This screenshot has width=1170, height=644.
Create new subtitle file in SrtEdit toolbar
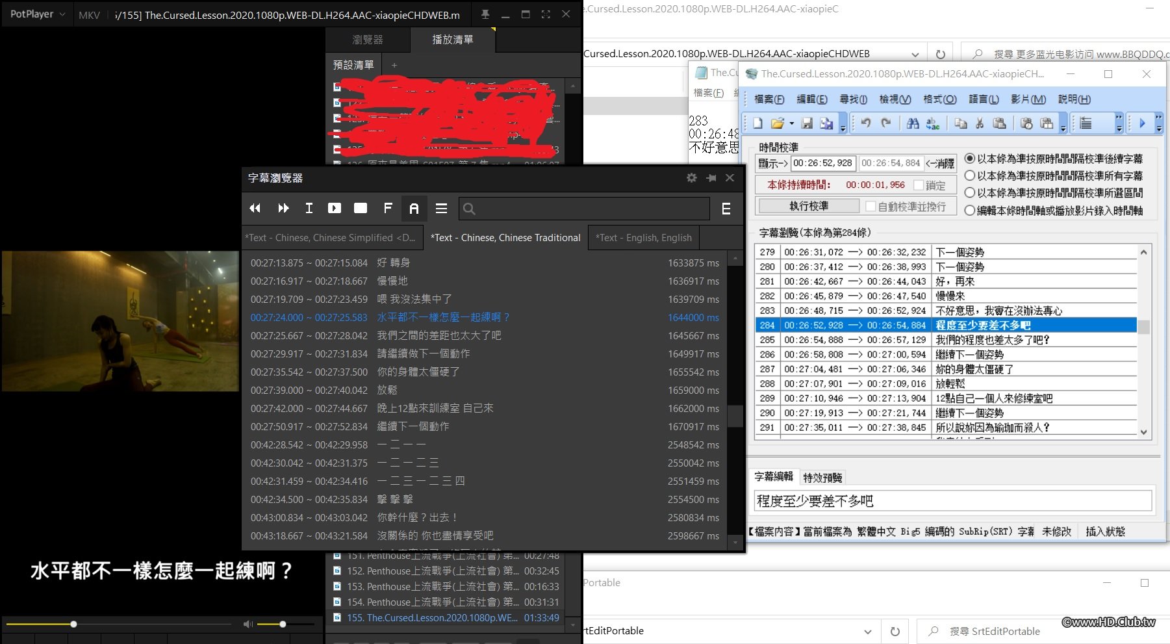point(758,123)
